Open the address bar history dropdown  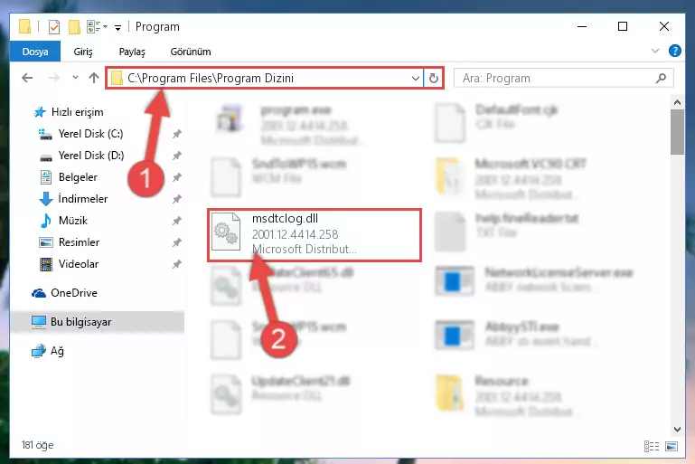coord(416,79)
